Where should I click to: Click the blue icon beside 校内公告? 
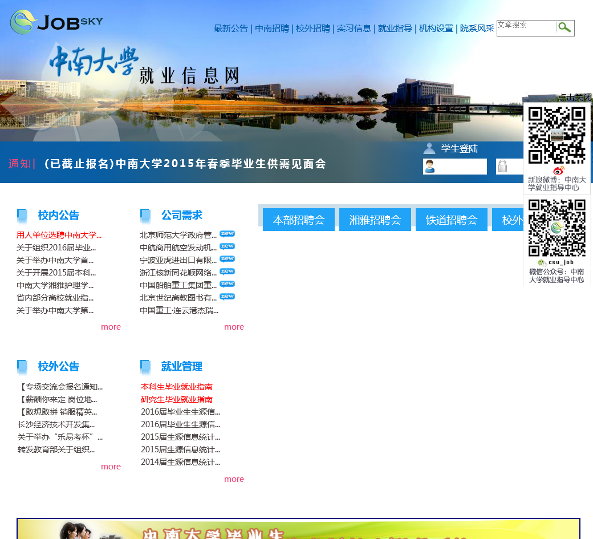[x=22, y=216]
